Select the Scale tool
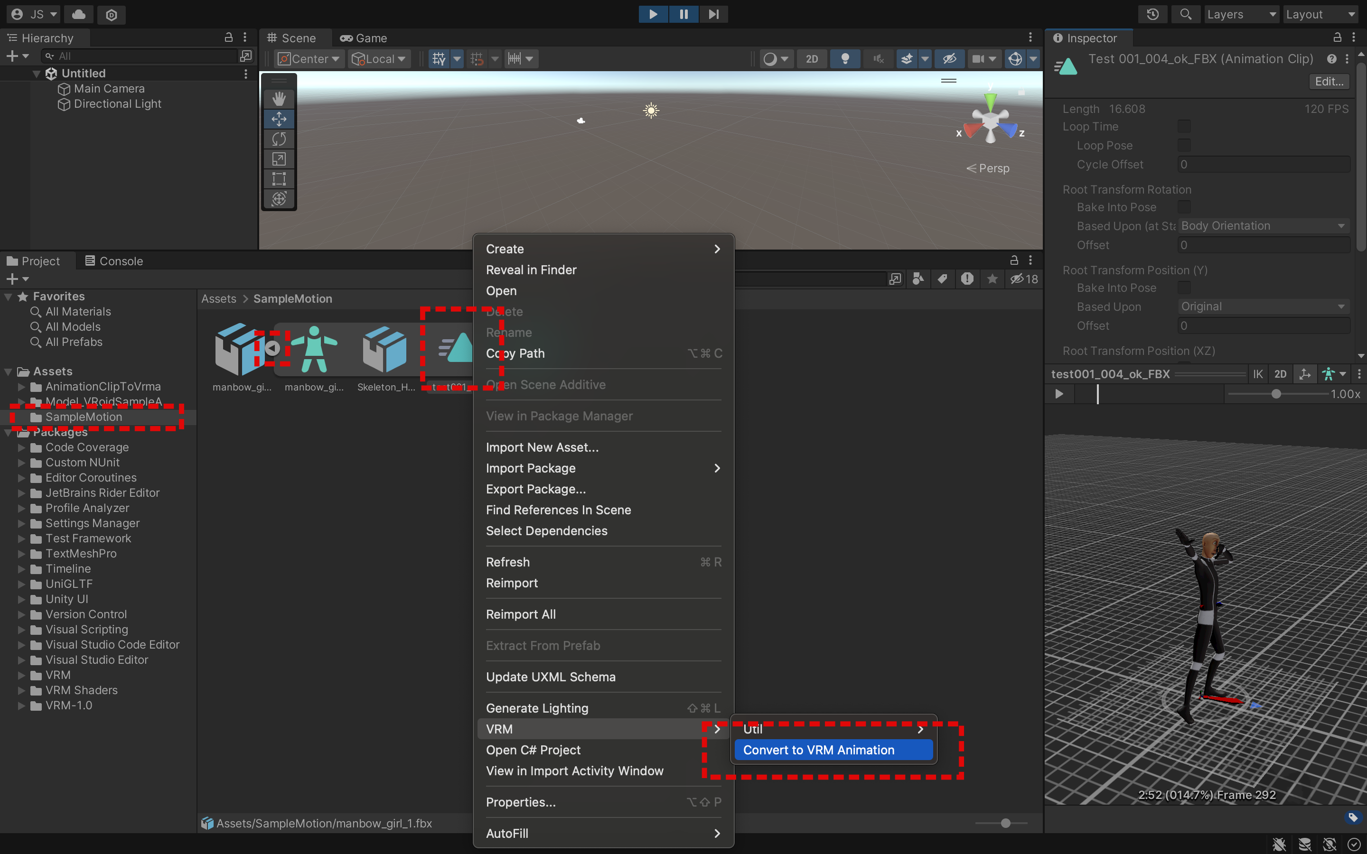The height and width of the screenshot is (854, 1367). click(x=279, y=159)
